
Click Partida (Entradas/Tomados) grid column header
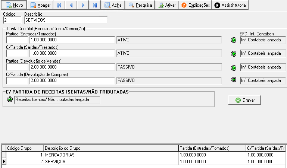point(212,148)
